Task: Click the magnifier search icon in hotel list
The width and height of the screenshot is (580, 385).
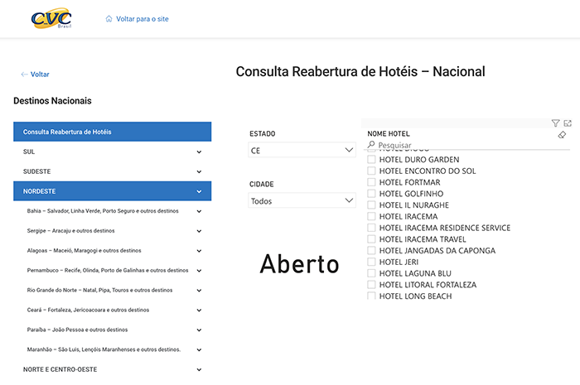Action: 371,144
